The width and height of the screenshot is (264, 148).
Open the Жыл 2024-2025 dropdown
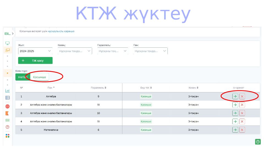(35, 51)
